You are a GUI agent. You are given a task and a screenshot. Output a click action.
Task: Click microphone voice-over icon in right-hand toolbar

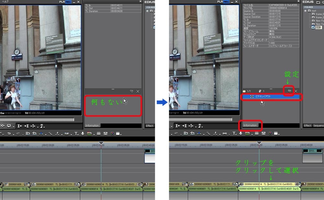(x=240, y=133)
